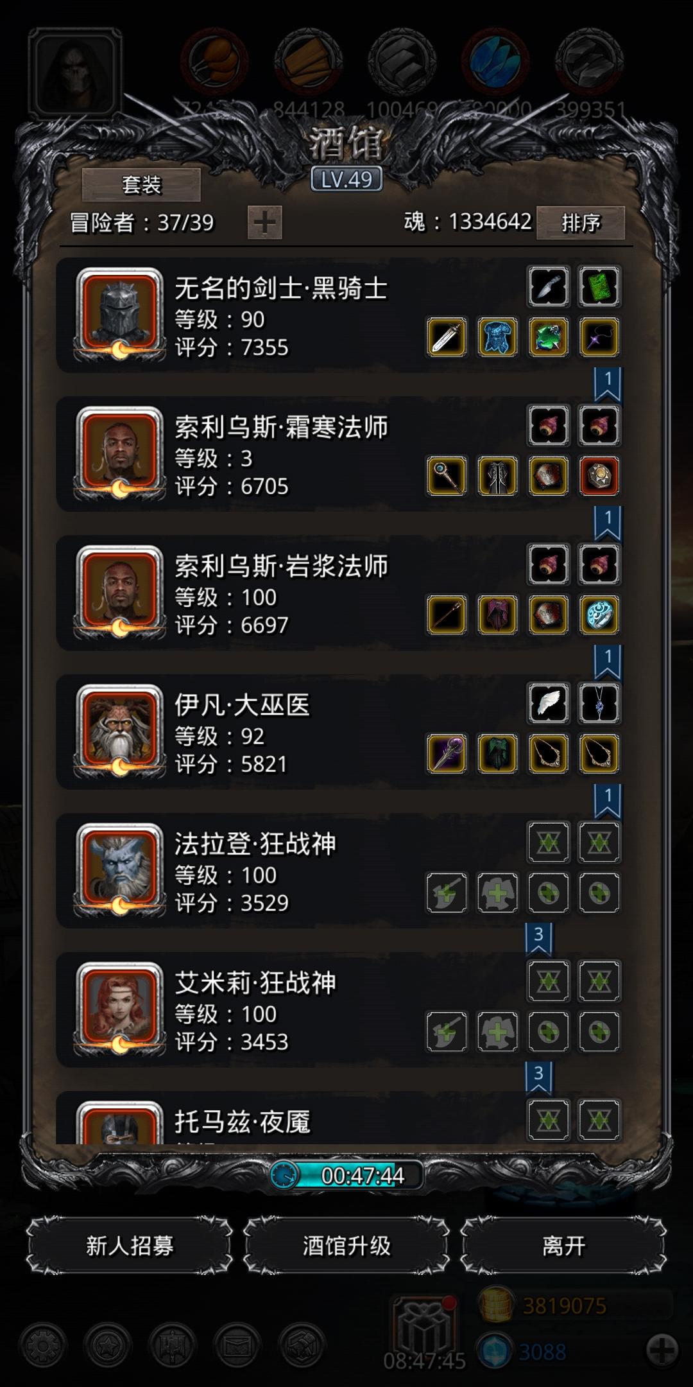Image resolution: width=693 pixels, height=1387 pixels.
Task: Select the blue ring of 索利乌斯·岩浆法师
Action: [599, 615]
